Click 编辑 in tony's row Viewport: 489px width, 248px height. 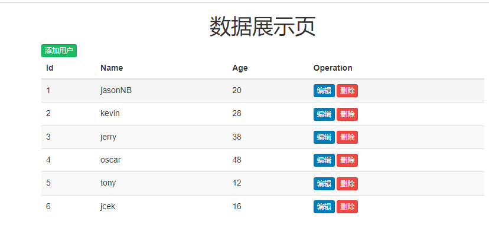[x=324, y=184]
